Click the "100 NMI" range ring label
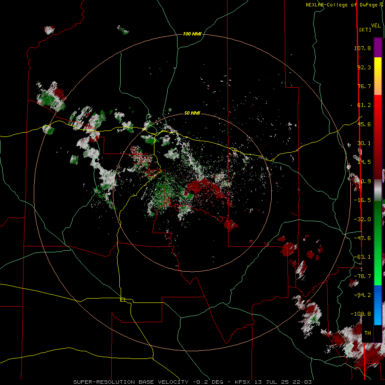 [x=192, y=34]
